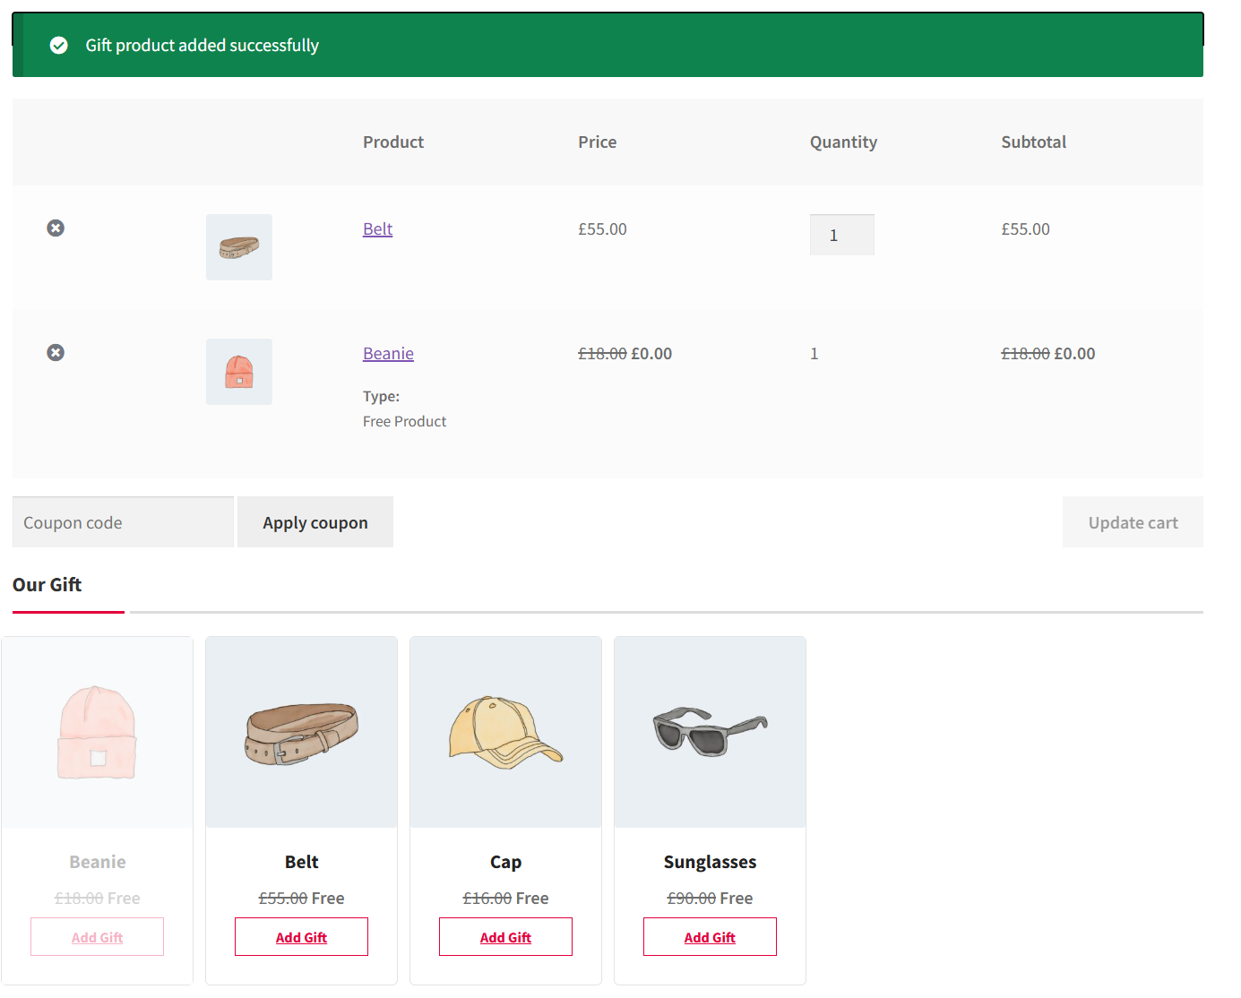This screenshot has height=998, width=1241.
Task: Click the Price column header
Action: point(598,142)
